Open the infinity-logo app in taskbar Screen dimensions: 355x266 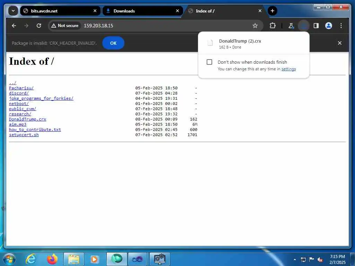(x=137, y=259)
